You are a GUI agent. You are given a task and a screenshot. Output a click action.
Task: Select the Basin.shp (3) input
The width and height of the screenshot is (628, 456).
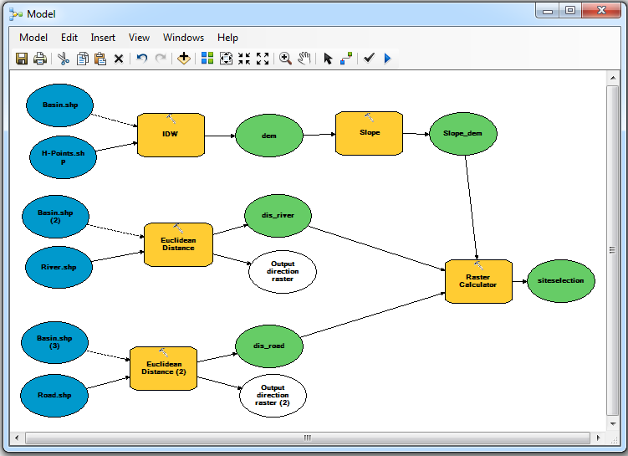point(54,342)
